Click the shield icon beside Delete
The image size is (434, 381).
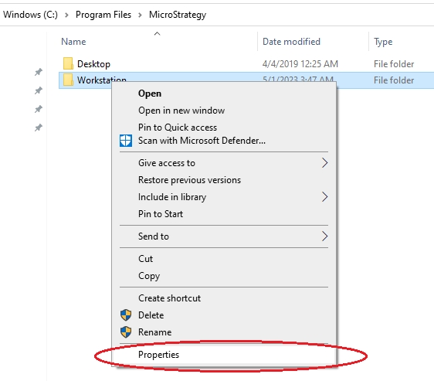126,315
